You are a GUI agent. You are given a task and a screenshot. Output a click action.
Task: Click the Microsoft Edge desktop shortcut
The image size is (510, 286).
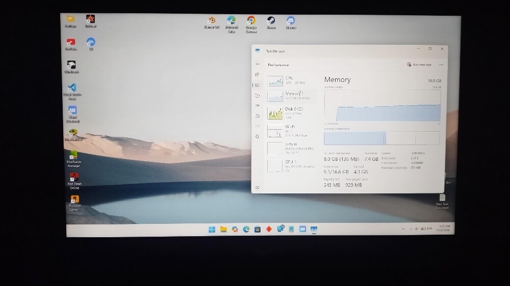coord(231,24)
